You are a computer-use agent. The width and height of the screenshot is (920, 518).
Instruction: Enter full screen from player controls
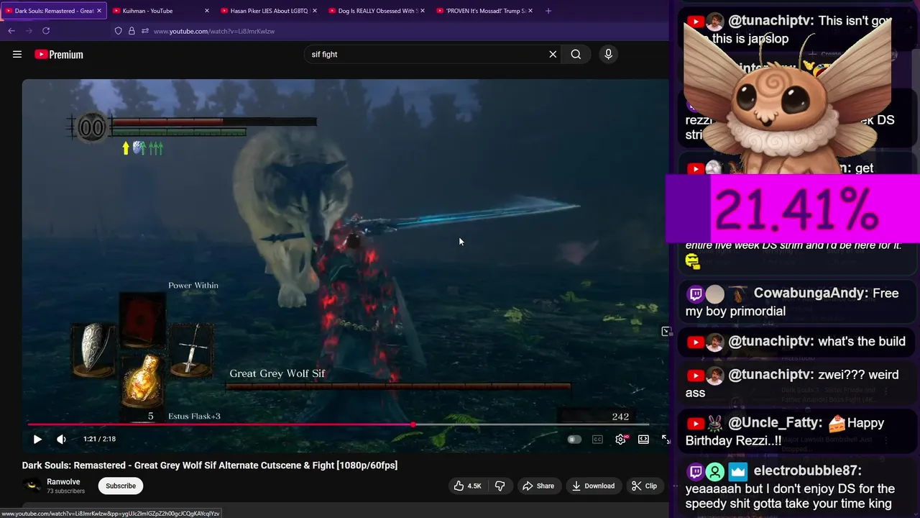pyautogui.click(x=666, y=439)
